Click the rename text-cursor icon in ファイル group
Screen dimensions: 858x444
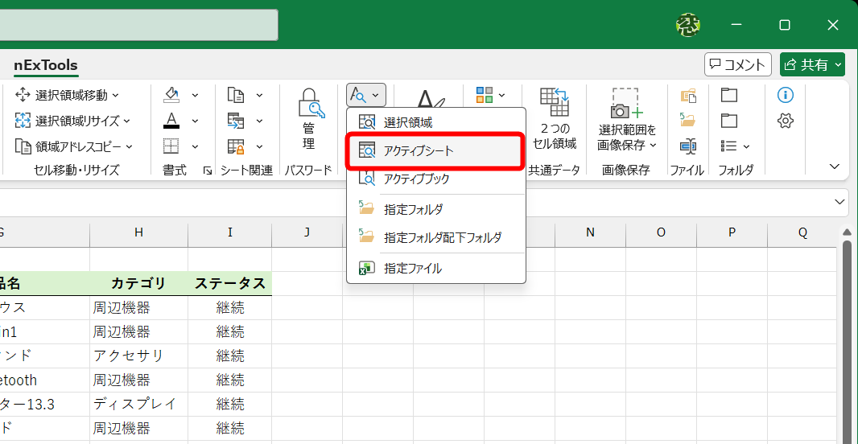tap(688, 146)
